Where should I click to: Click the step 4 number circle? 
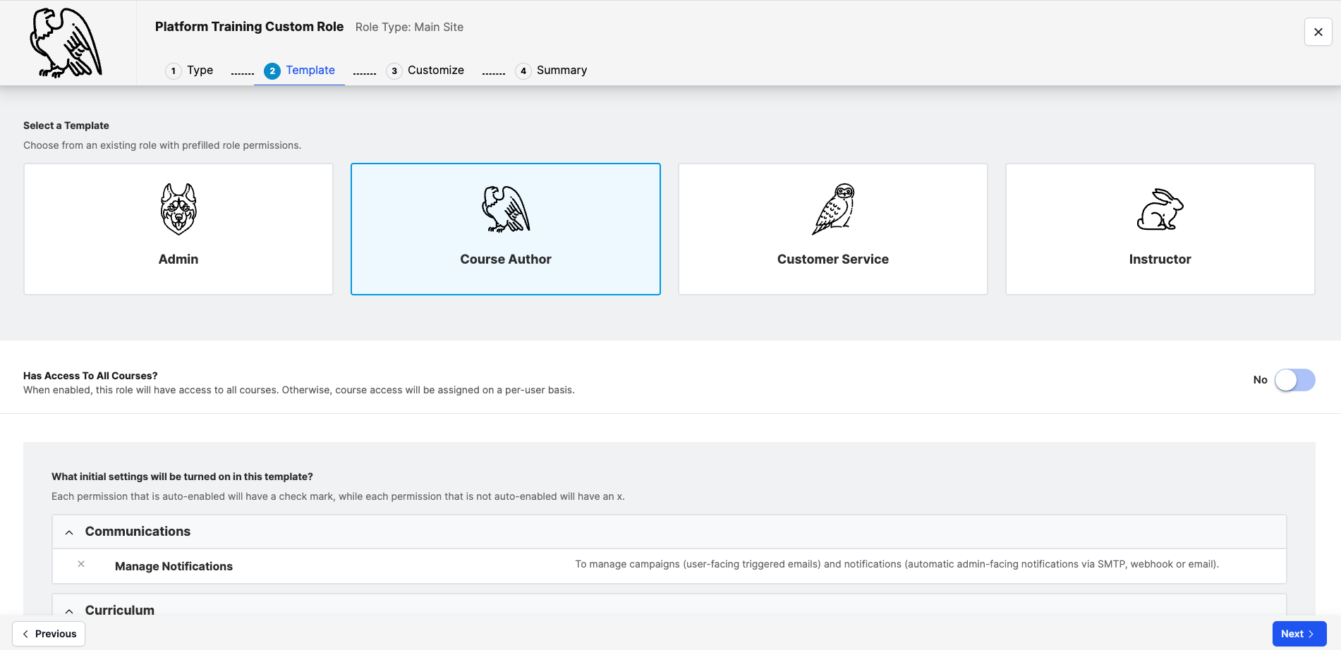[523, 70]
